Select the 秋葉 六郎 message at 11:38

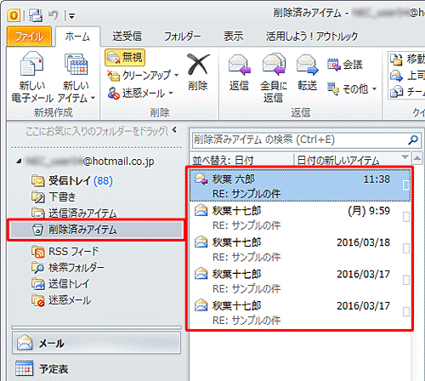click(x=300, y=185)
